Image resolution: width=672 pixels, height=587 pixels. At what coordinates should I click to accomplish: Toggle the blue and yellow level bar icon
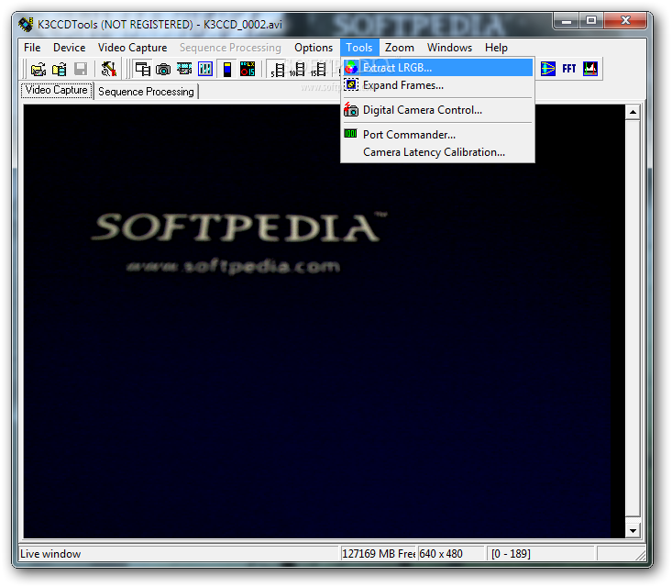[x=227, y=69]
